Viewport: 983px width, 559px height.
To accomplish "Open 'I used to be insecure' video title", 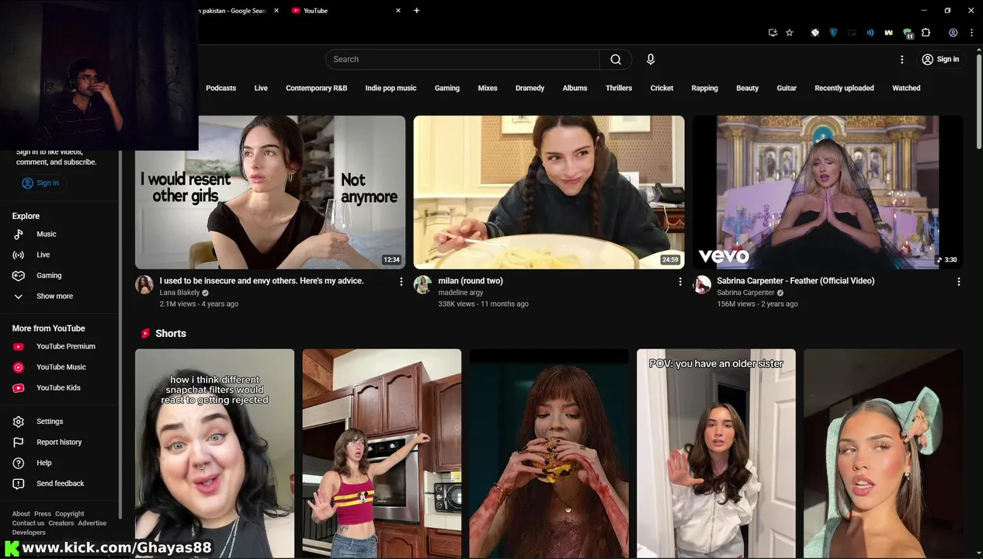I will tap(262, 280).
